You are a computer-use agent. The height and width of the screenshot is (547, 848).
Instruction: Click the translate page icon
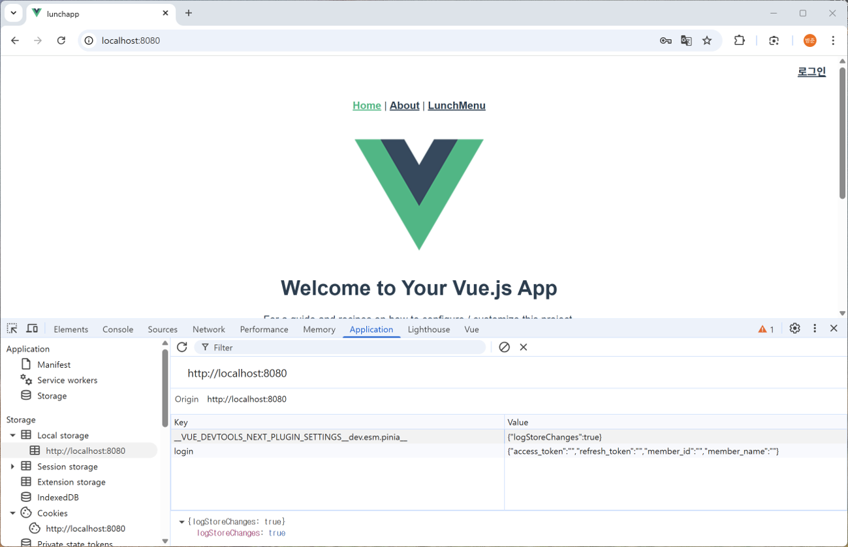(x=686, y=40)
